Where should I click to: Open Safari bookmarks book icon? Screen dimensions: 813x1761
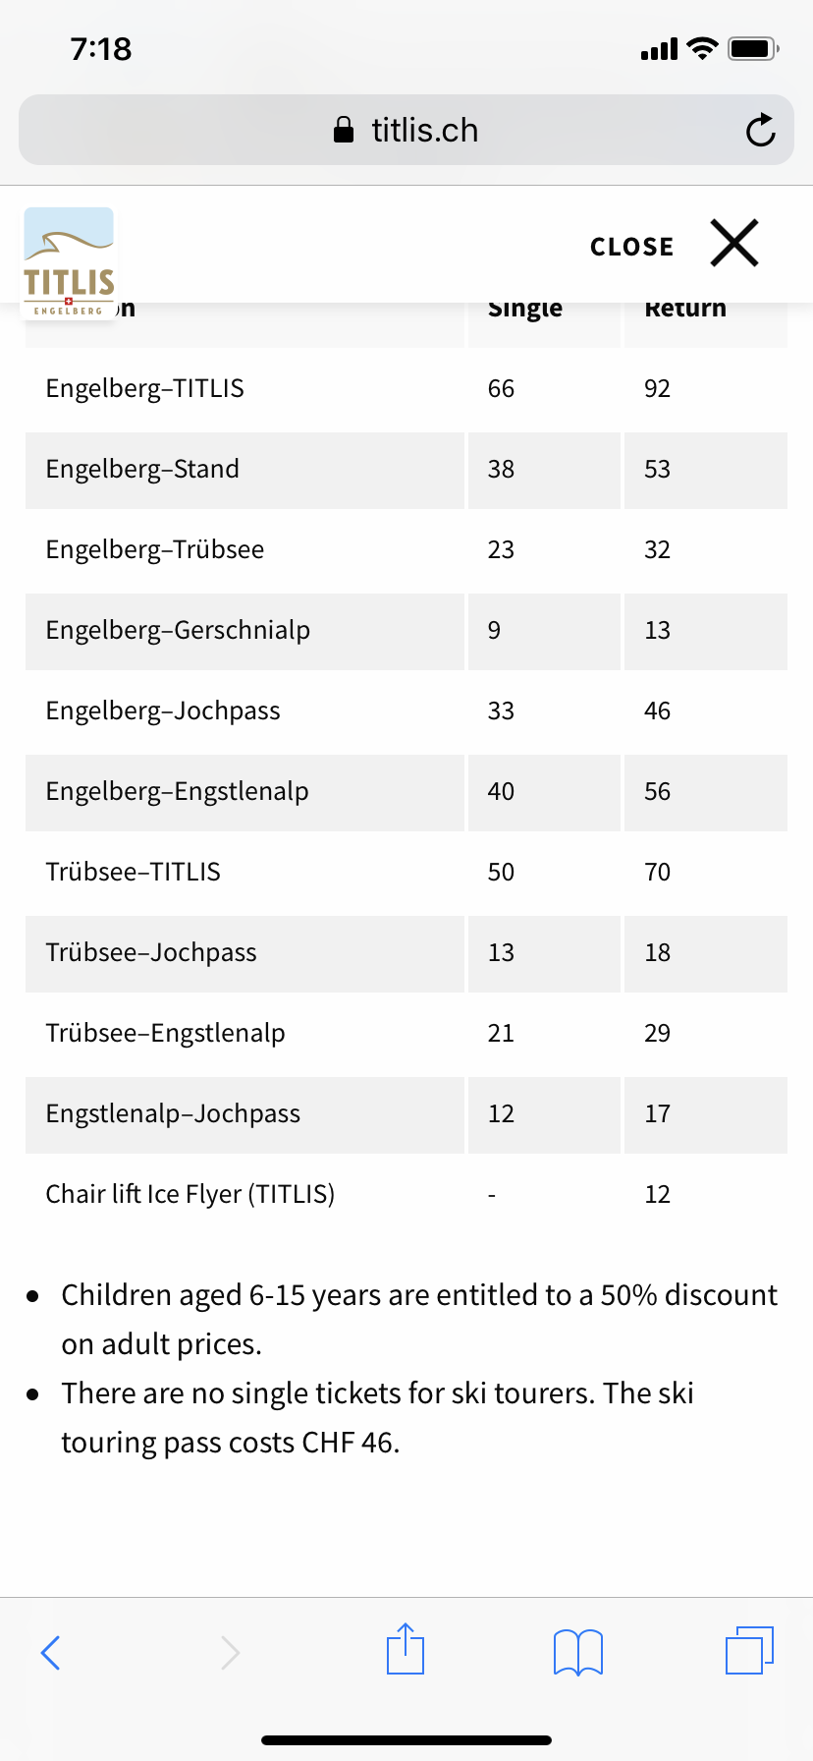(578, 1652)
